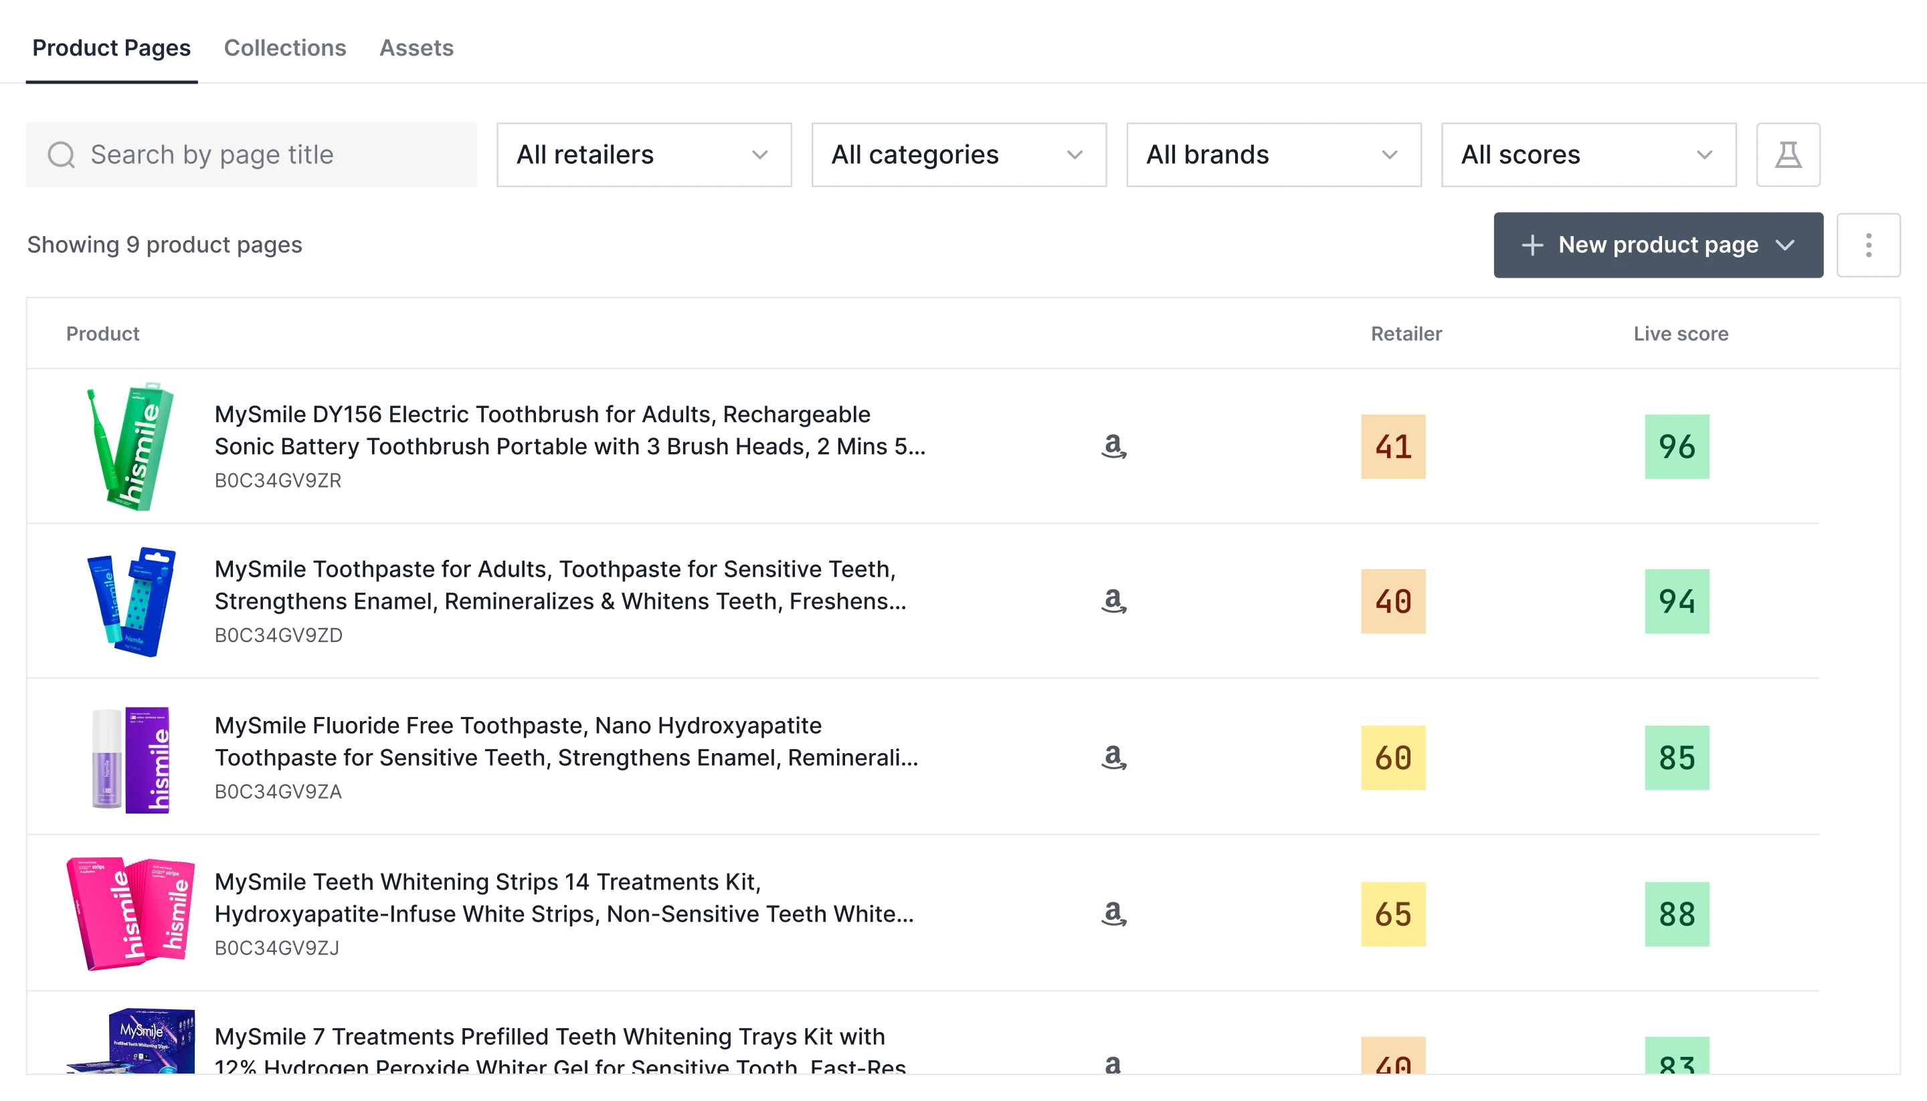Click Amazon icon in Fluoride Free Toothpaste row

pyautogui.click(x=1113, y=757)
